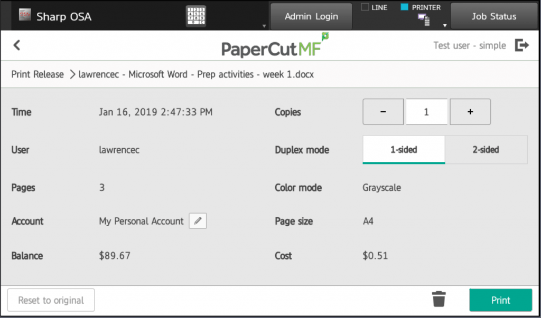
Task: Click the 'Duplex mode' label
Action: click(x=302, y=150)
